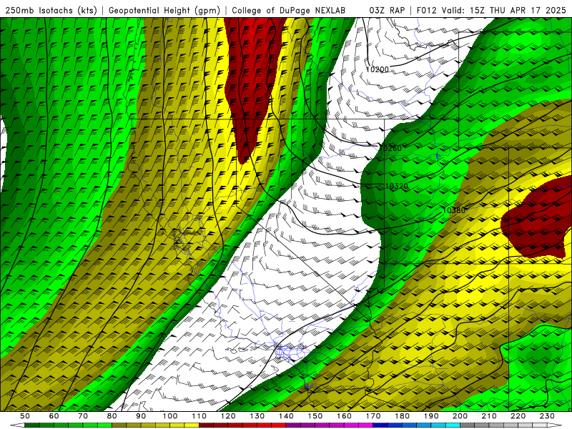Screen dimensions: 572x429
Task: Click the '130' value on the color scale
Action: [257, 416]
